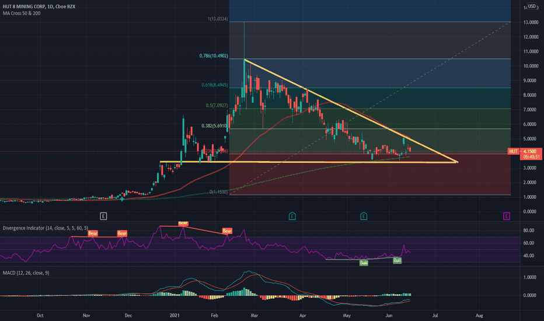Click 60.00 on the RSI axis
The height and width of the screenshot is (321, 544).
[x=528, y=243]
